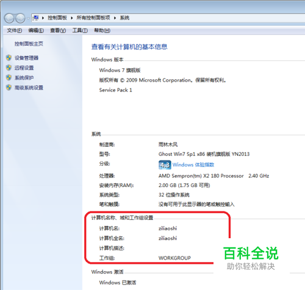305x290 pixels.
Task: Click the Forward navigation arrow button
Action: coord(20,18)
